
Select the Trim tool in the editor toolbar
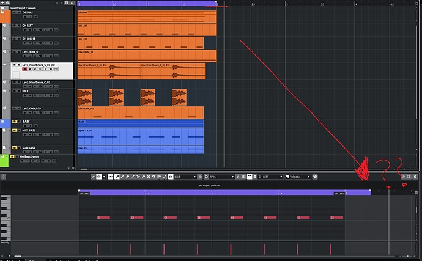click(133, 177)
